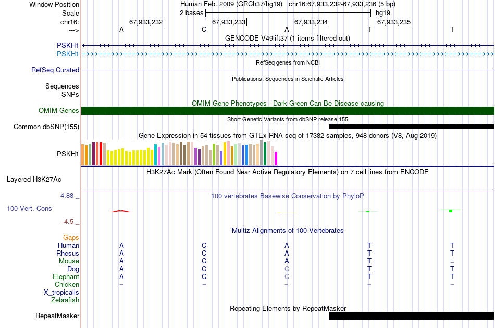Open Short Genetic Variants from dbSNP title

click(x=288, y=119)
